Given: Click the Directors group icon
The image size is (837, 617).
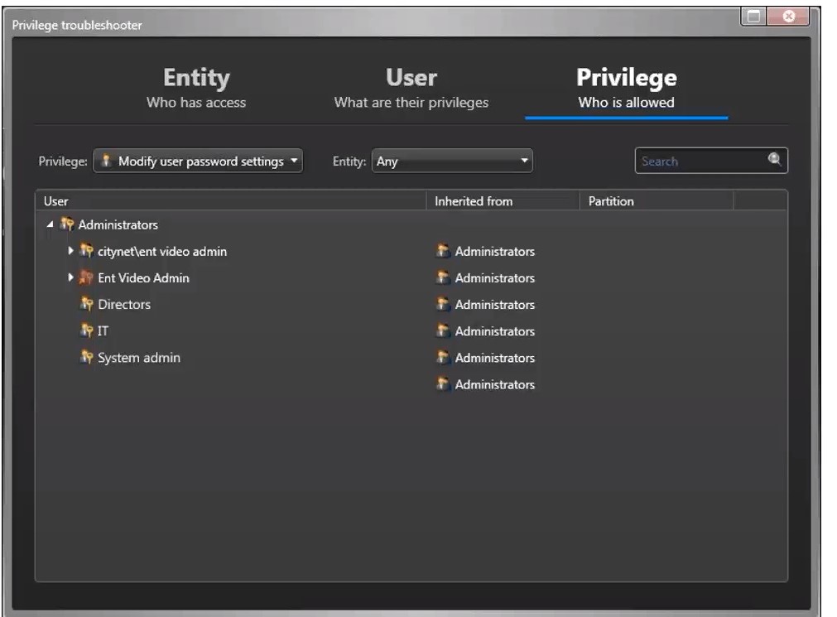Looking at the screenshot, I should click(87, 305).
